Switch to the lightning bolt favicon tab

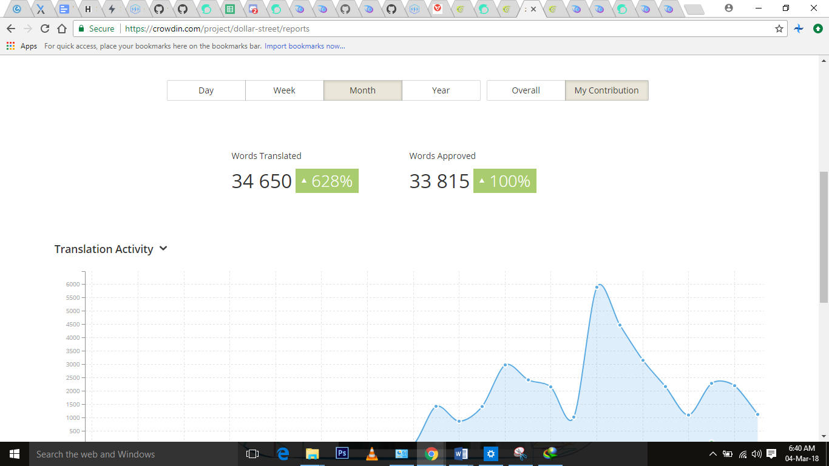pyautogui.click(x=112, y=9)
